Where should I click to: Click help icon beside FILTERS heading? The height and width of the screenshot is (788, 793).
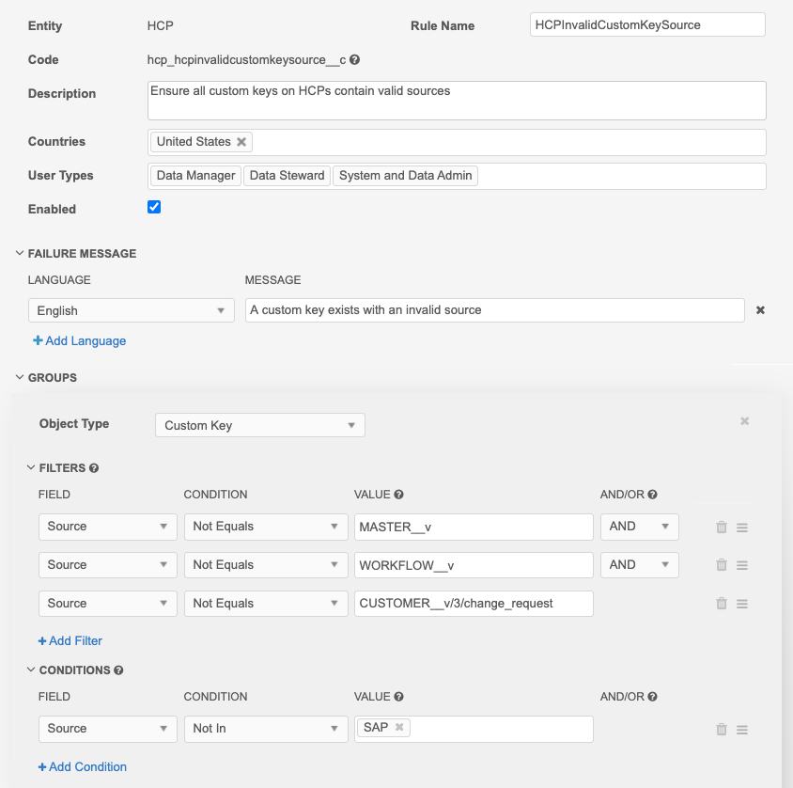pos(94,468)
